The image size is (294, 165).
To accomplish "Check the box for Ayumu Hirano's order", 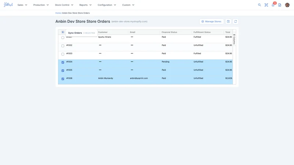I will pos(63,38).
